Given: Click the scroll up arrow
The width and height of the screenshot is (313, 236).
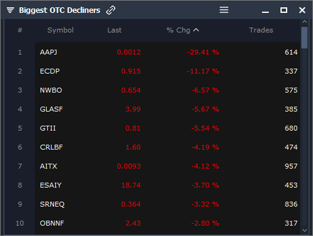Looking at the screenshot, I should click(x=304, y=21).
